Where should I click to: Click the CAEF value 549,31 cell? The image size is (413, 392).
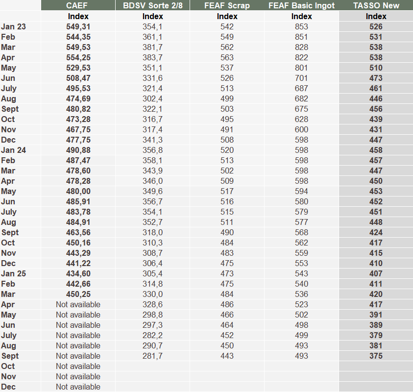[x=78, y=26]
